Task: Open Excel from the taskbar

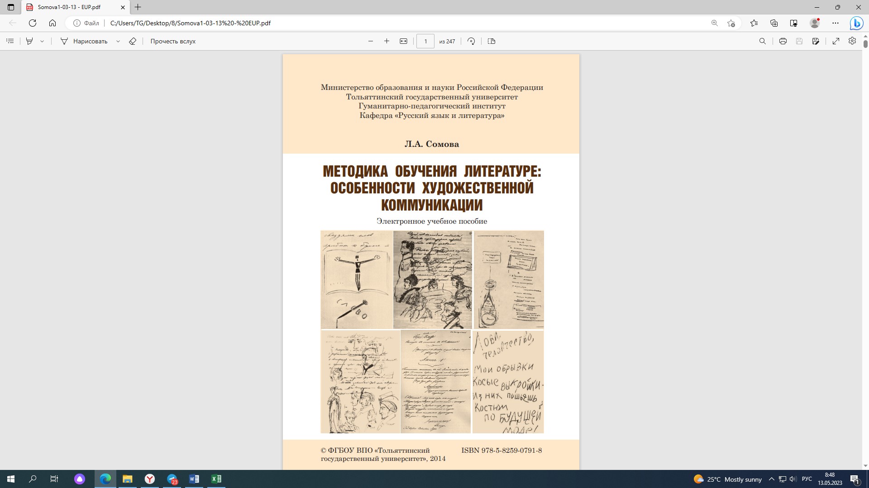Action: [216, 479]
